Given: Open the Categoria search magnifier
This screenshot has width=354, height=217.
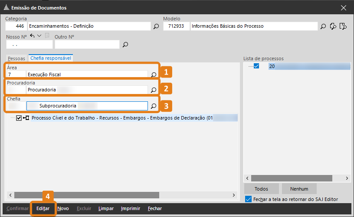Looking at the screenshot, I should (x=156, y=26).
